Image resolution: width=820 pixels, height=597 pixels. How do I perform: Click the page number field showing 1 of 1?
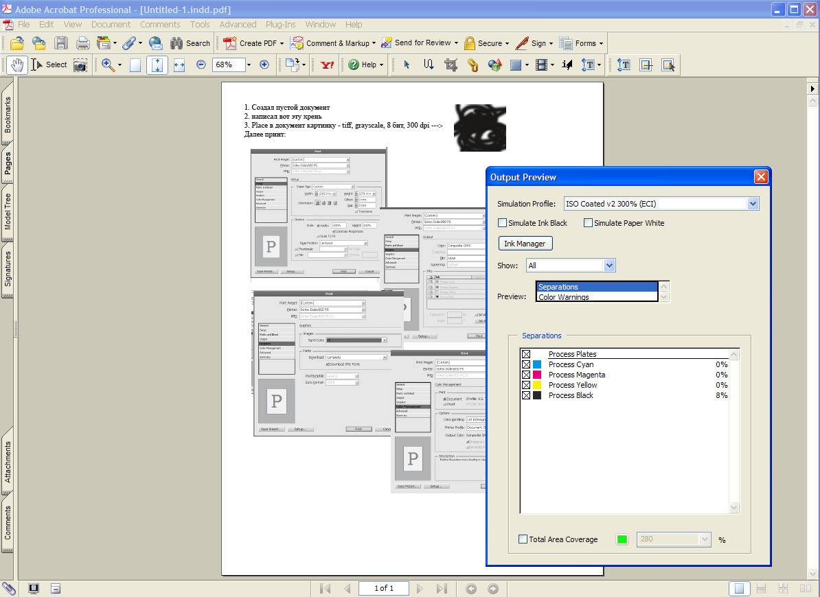[x=384, y=588]
